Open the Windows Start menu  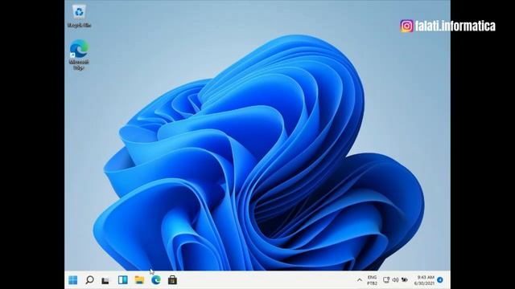tap(73, 280)
